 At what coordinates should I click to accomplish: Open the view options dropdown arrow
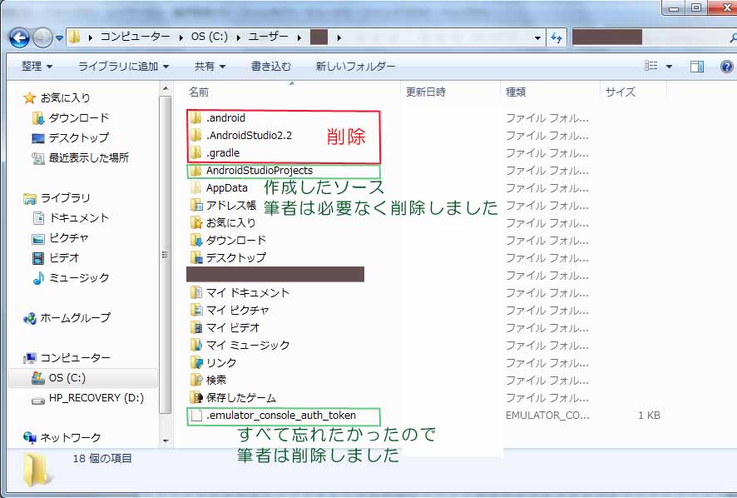[x=669, y=67]
